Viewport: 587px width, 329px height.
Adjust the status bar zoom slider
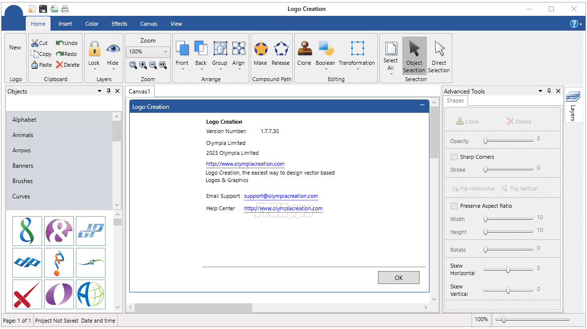(x=533, y=320)
